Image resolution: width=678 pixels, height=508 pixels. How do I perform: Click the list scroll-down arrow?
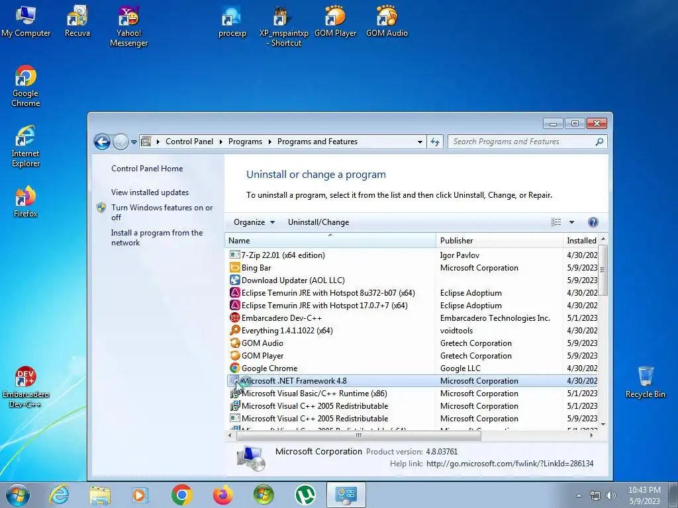click(x=603, y=425)
